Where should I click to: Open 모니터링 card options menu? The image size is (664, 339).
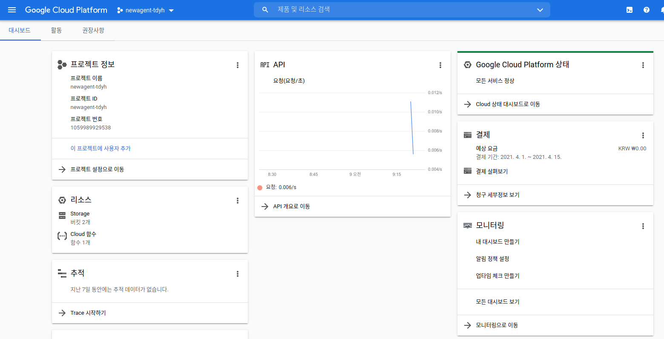click(x=643, y=226)
